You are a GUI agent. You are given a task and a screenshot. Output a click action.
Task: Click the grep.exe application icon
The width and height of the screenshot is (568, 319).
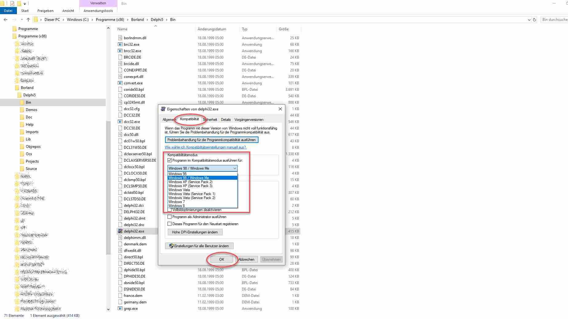coord(120,309)
